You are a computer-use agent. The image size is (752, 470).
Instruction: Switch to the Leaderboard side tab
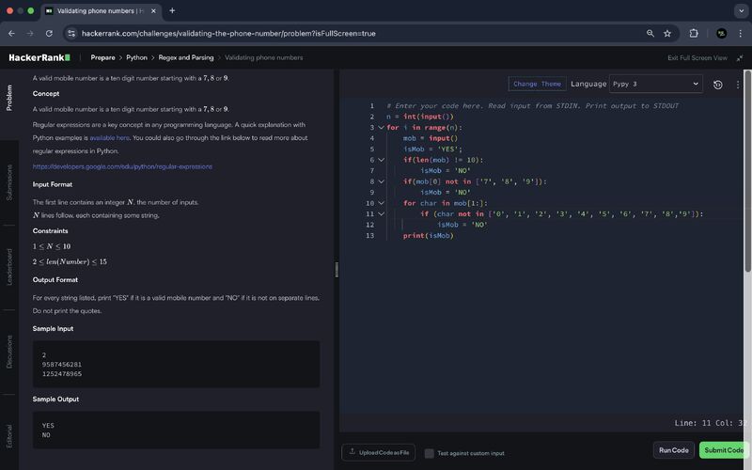pyautogui.click(x=9, y=267)
